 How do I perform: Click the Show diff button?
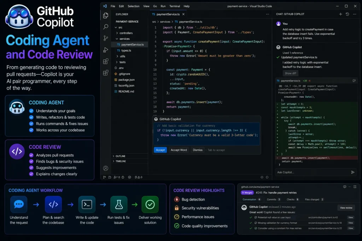coord(291,73)
